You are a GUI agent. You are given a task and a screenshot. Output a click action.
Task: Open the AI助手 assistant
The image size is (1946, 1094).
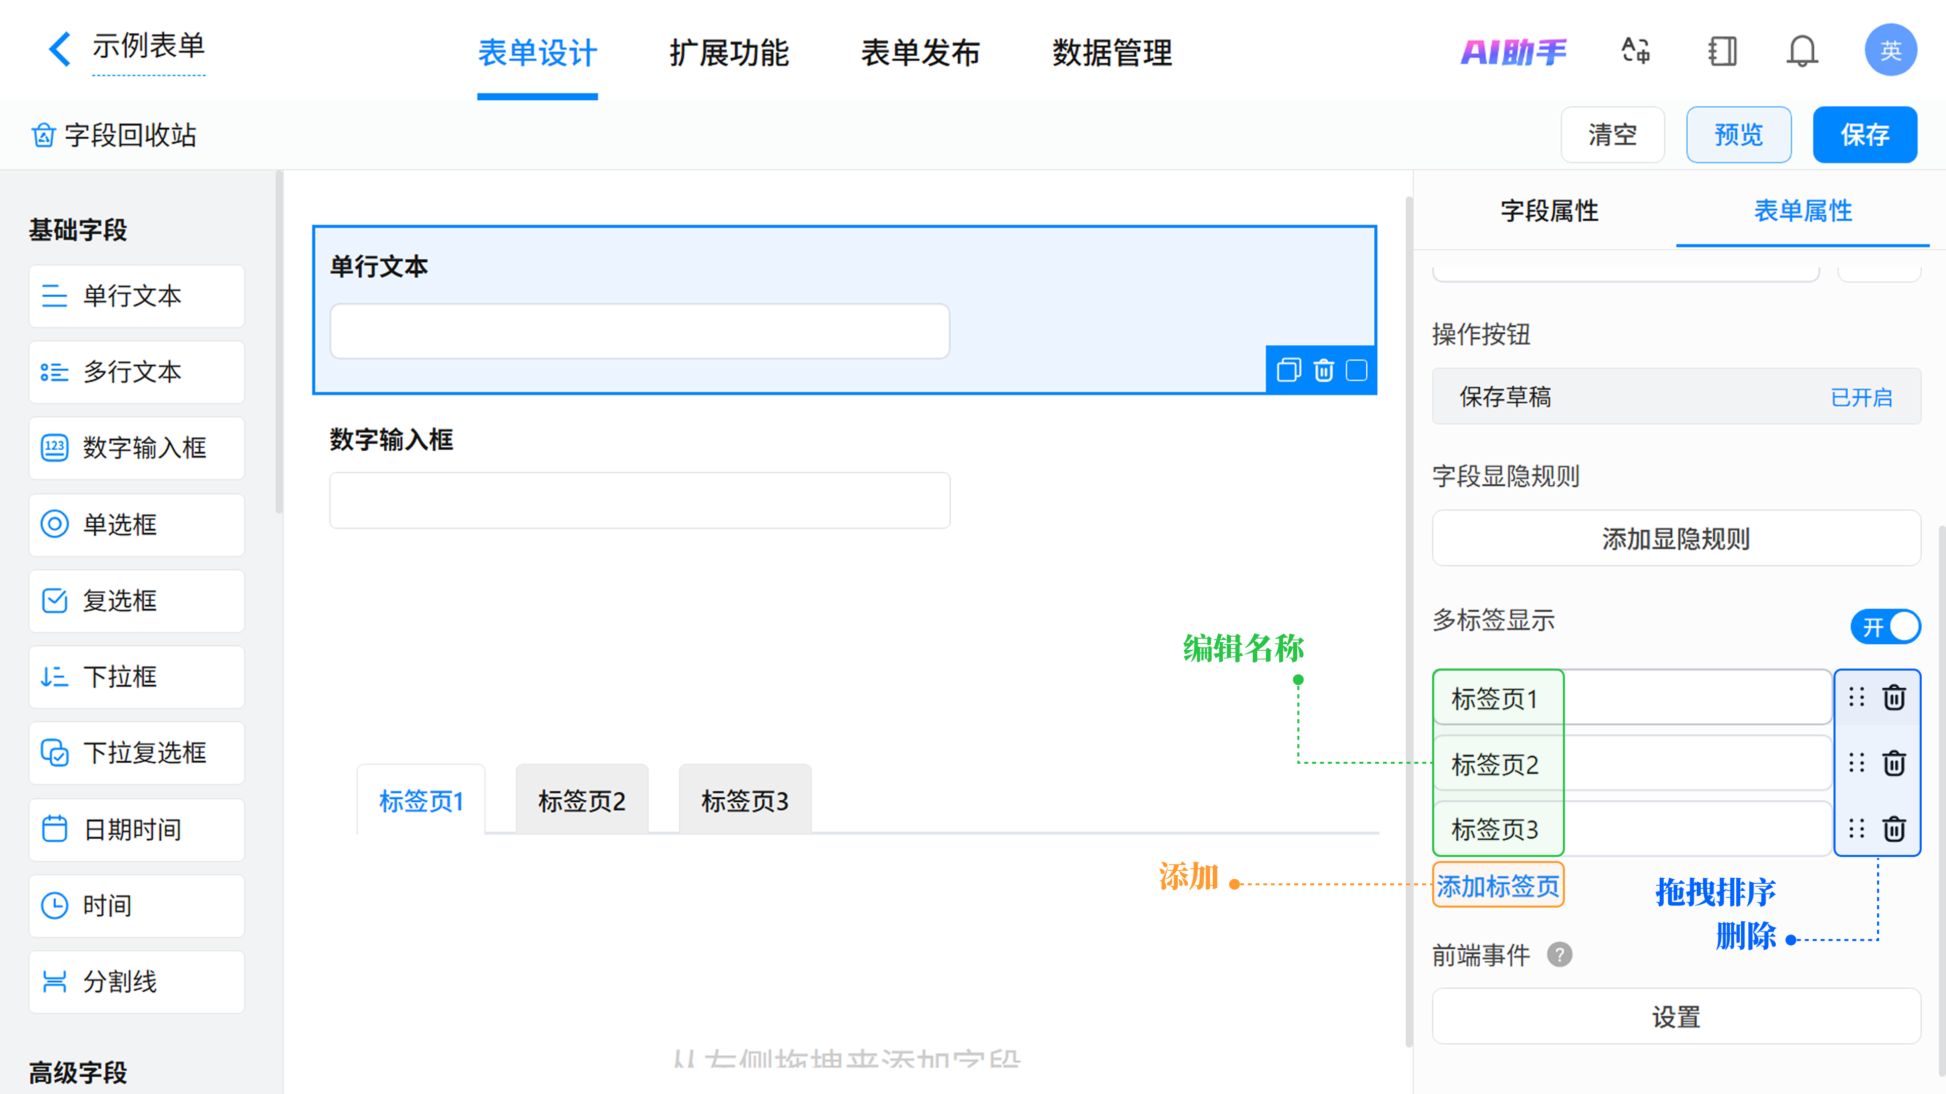1514,52
